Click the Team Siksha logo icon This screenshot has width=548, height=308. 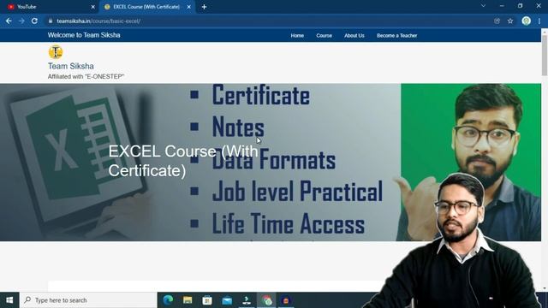point(56,52)
